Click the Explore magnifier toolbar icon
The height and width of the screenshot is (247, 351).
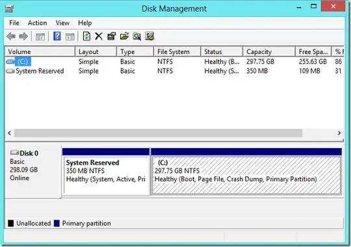coord(136,36)
